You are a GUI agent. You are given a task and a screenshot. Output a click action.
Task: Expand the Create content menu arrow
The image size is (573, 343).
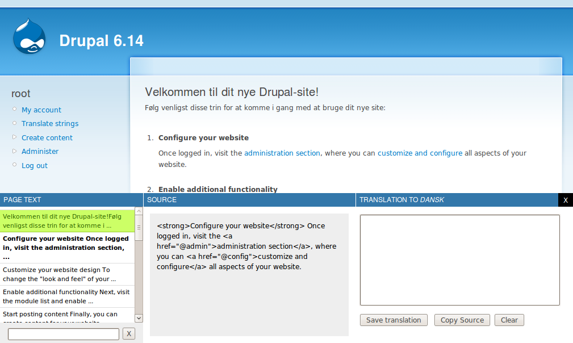15,137
